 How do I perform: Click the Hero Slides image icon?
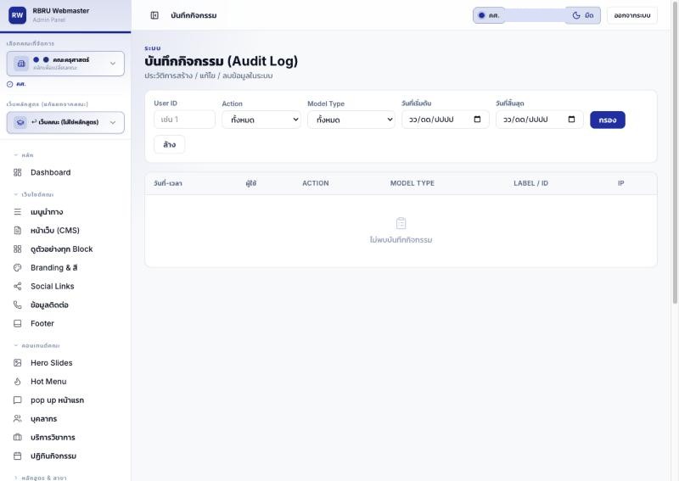17,363
